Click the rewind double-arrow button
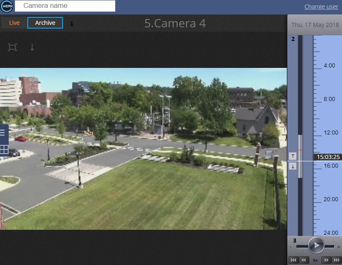 click(x=304, y=260)
